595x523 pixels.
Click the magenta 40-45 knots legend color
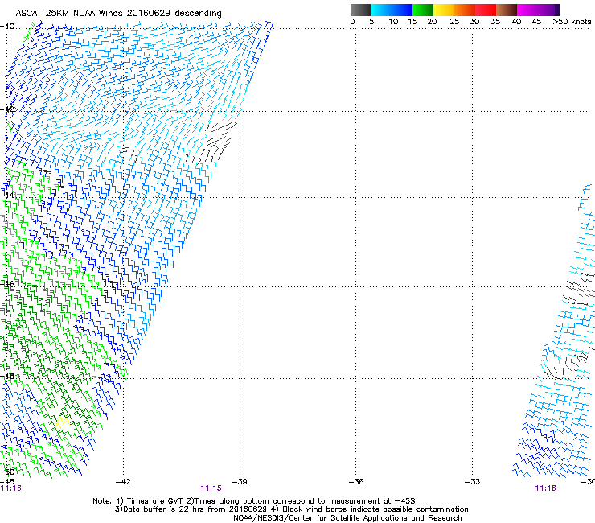(x=527, y=10)
